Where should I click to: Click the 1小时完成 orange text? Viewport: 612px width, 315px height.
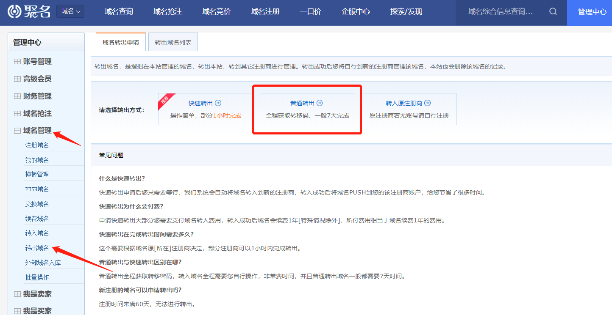tap(227, 115)
